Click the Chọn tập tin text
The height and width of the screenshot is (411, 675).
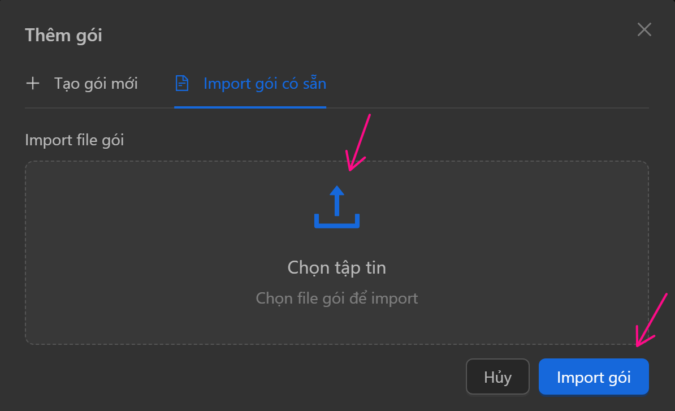(x=337, y=267)
